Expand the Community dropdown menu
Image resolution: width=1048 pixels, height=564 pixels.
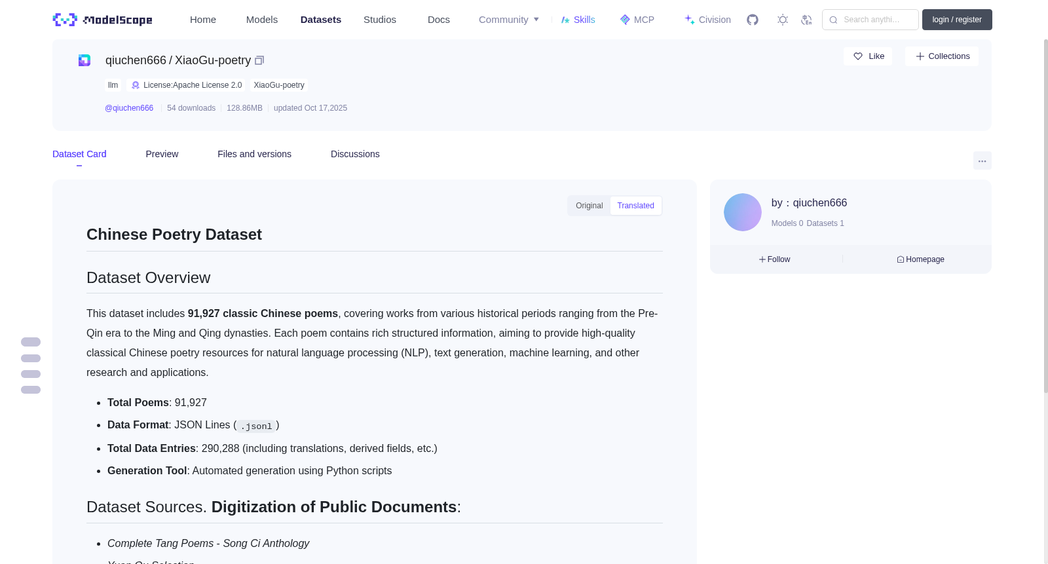coord(509,20)
